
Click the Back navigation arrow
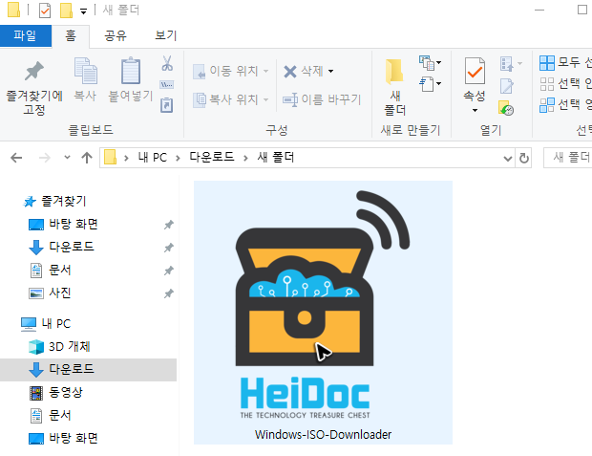pyautogui.click(x=16, y=158)
